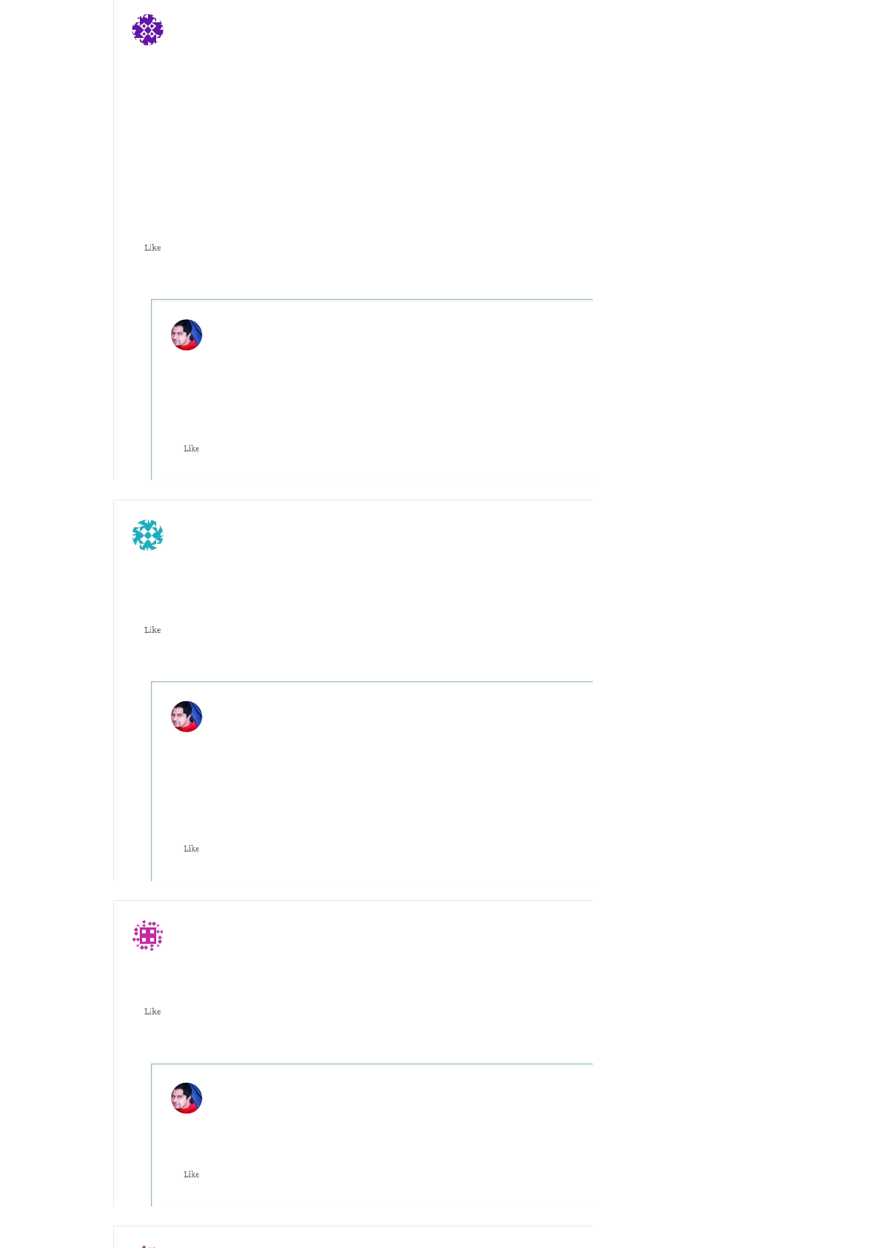This screenshot has height=1248, width=885.
Task: Like the third nested author reply
Action: 191,1174
